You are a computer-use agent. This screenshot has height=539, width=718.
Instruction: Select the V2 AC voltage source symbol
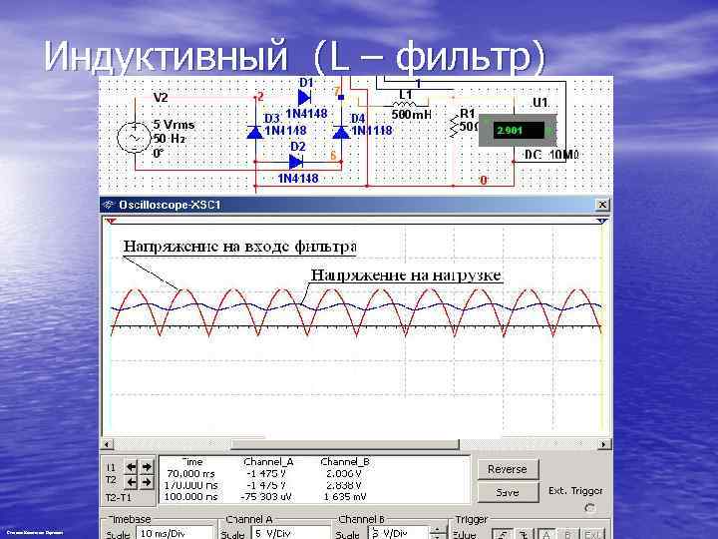tap(135, 137)
